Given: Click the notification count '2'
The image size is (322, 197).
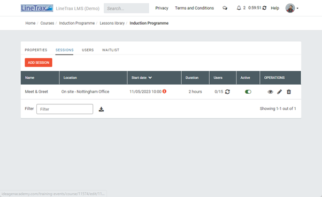Looking at the screenshot, I should 244,8.
